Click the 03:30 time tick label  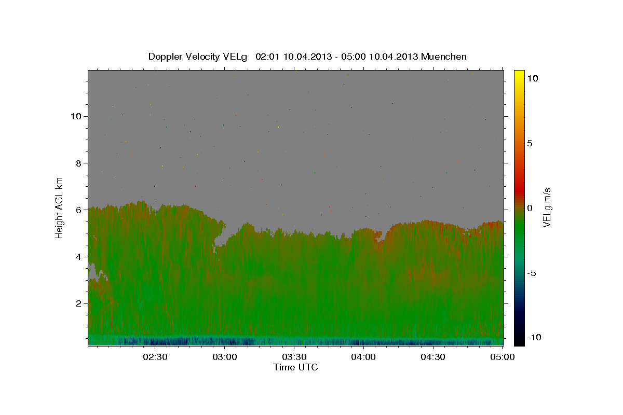[x=294, y=357]
